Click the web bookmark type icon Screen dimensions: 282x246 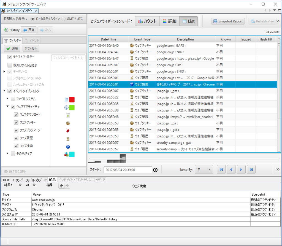coord(68,131)
